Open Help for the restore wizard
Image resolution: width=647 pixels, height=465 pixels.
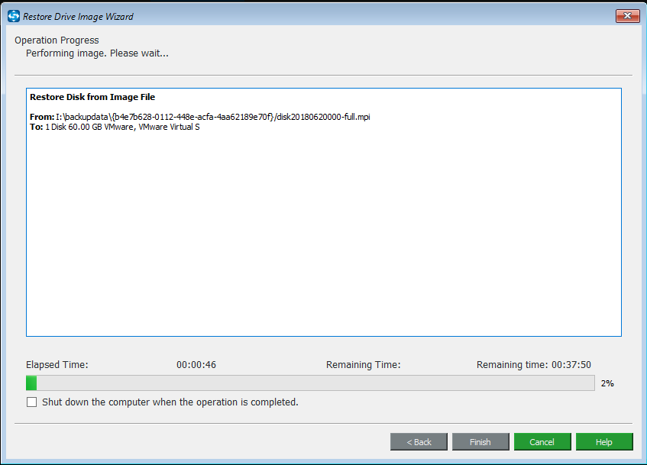pos(604,442)
